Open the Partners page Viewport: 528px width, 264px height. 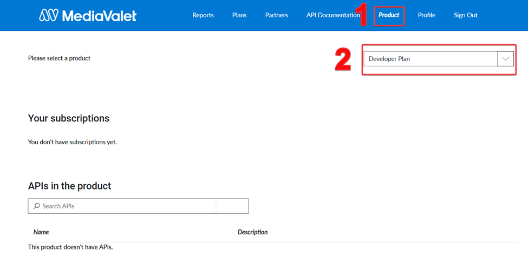pos(277,15)
